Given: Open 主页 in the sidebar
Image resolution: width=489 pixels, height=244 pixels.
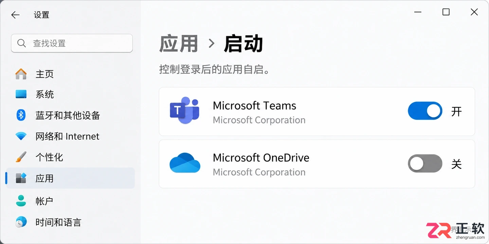Looking at the screenshot, I should 70,74.
